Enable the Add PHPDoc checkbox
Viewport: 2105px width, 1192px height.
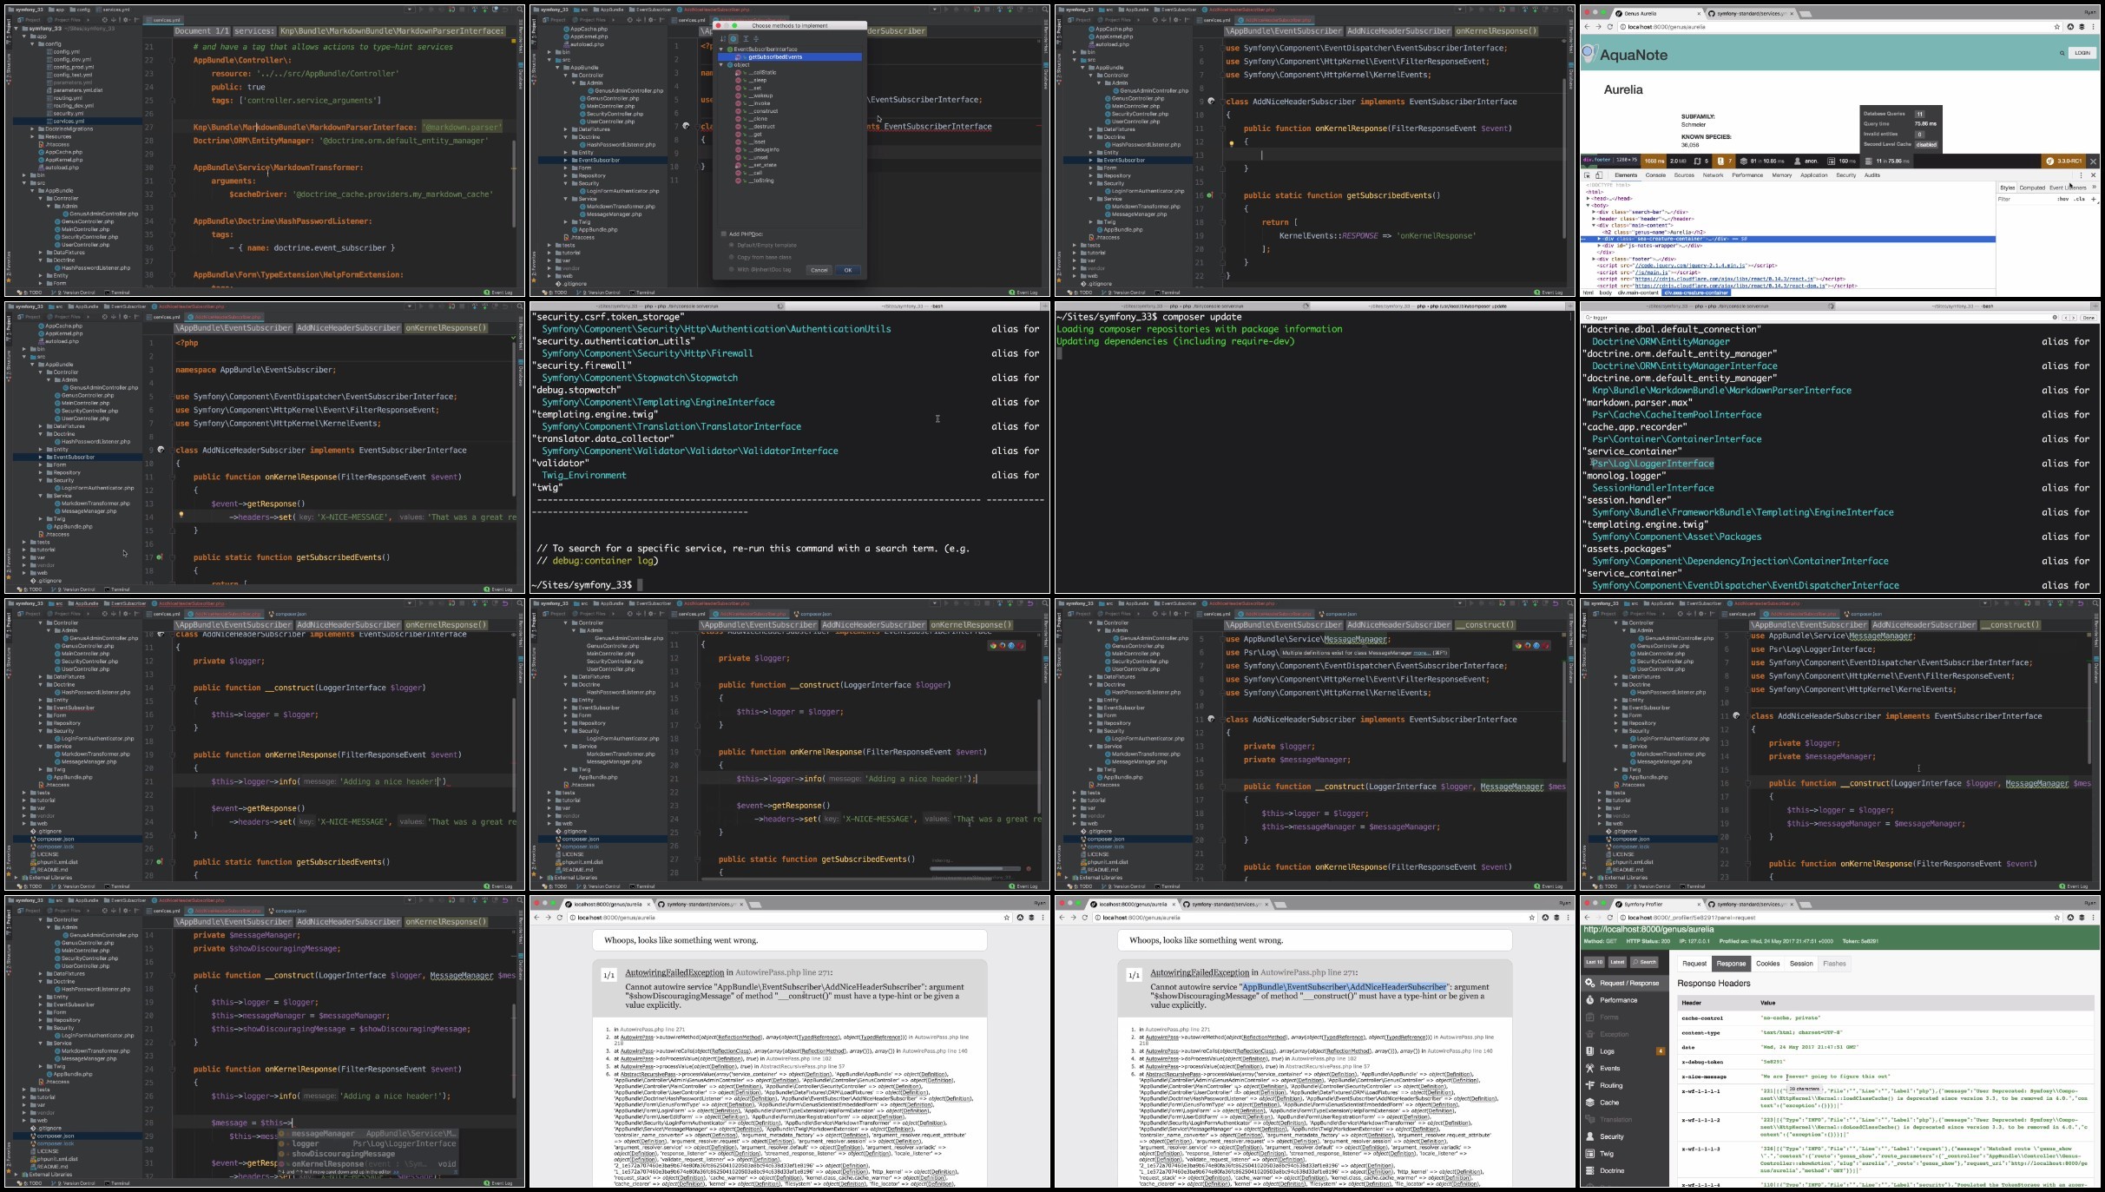coord(723,234)
